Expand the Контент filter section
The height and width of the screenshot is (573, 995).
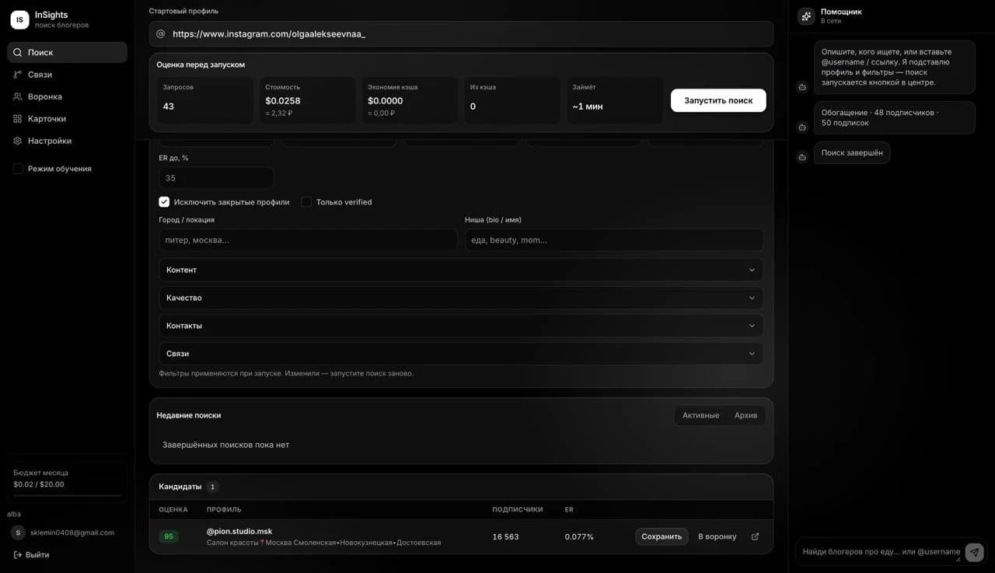pyautogui.click(x=461, y=270)
